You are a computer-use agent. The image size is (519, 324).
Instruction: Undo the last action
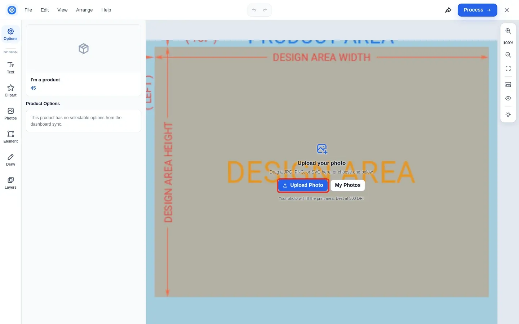click(x=254, y=10)
